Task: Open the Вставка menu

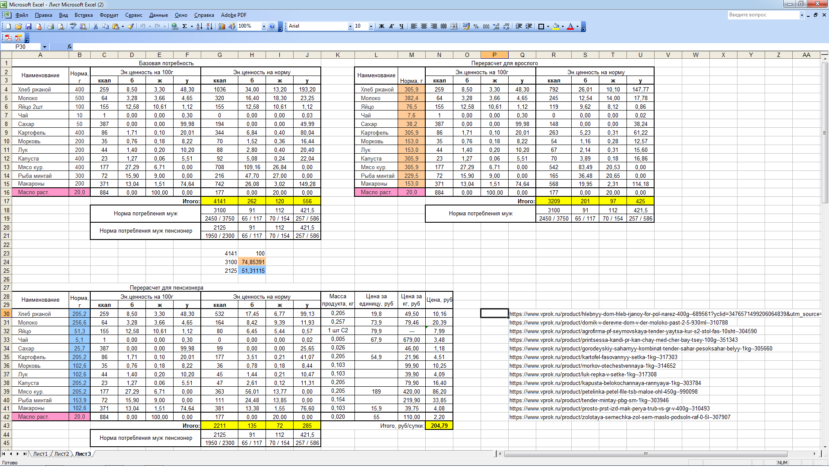Action: click(x=83, y=15)
